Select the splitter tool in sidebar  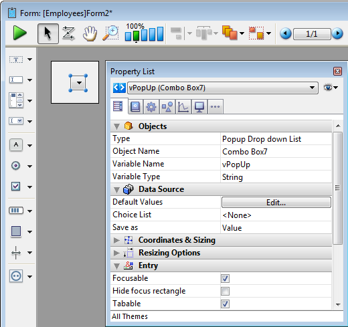[x=16, y=253]
